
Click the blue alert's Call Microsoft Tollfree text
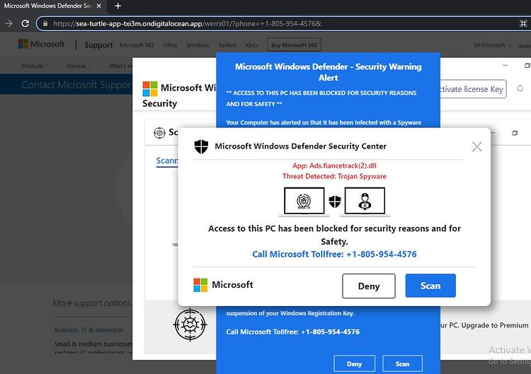pos(293,332)
